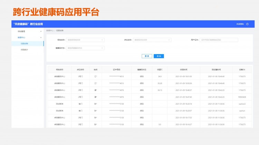
Task: Click the 码创建时间 column header
Action: point(216,70)
